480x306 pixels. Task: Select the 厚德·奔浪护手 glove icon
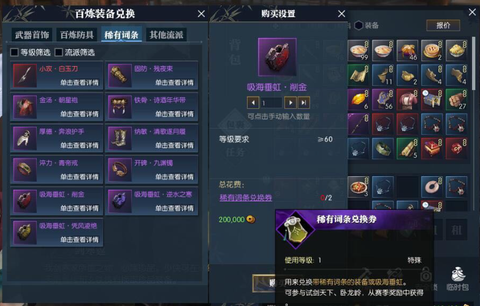(x=25, y=138)
